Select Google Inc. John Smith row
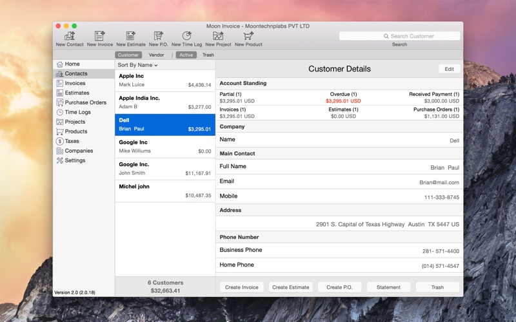 [165, 169]
